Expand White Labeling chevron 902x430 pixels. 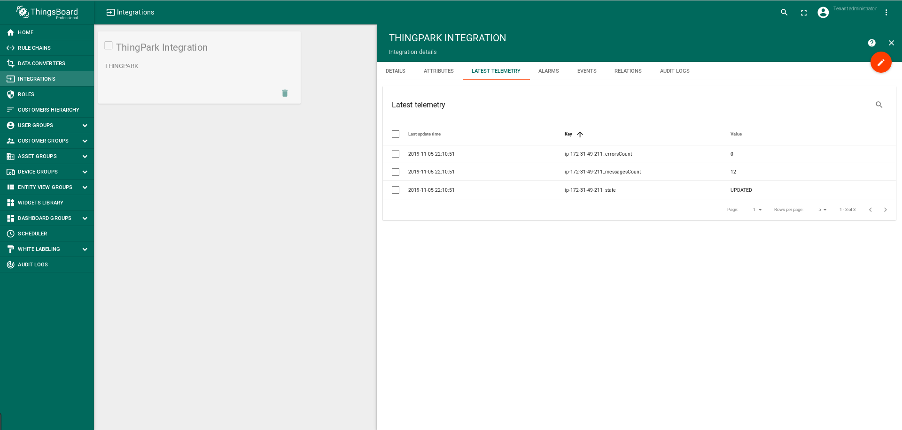click(x=85, y=249)
